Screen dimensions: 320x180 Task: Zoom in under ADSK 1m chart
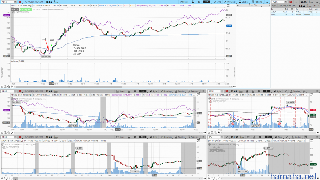5,87
